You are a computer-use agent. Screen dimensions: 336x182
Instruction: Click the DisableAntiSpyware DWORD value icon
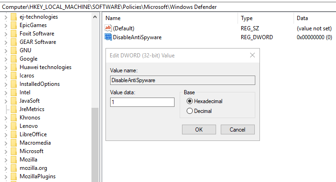(x=108, y=37)
